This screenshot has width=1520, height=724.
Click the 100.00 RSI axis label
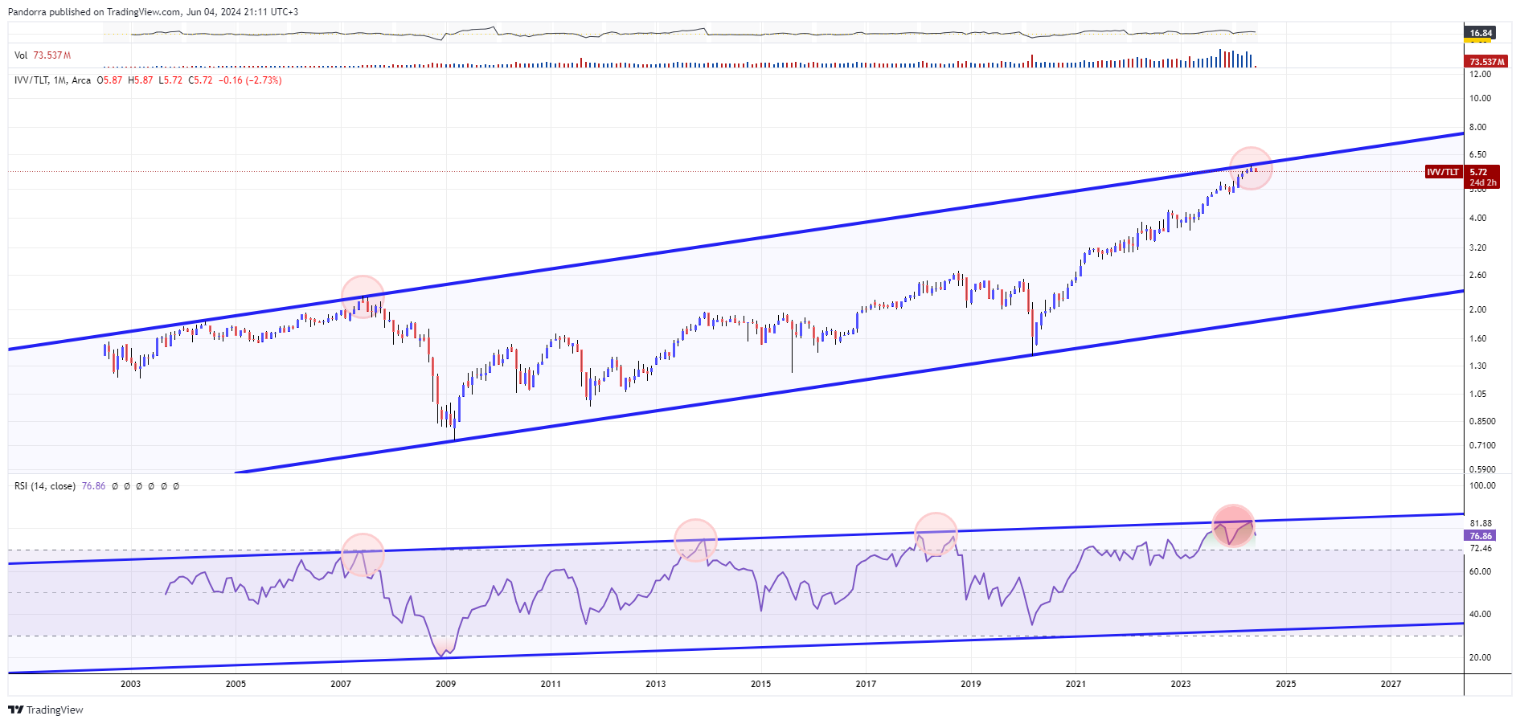(x=1482, y=485)
